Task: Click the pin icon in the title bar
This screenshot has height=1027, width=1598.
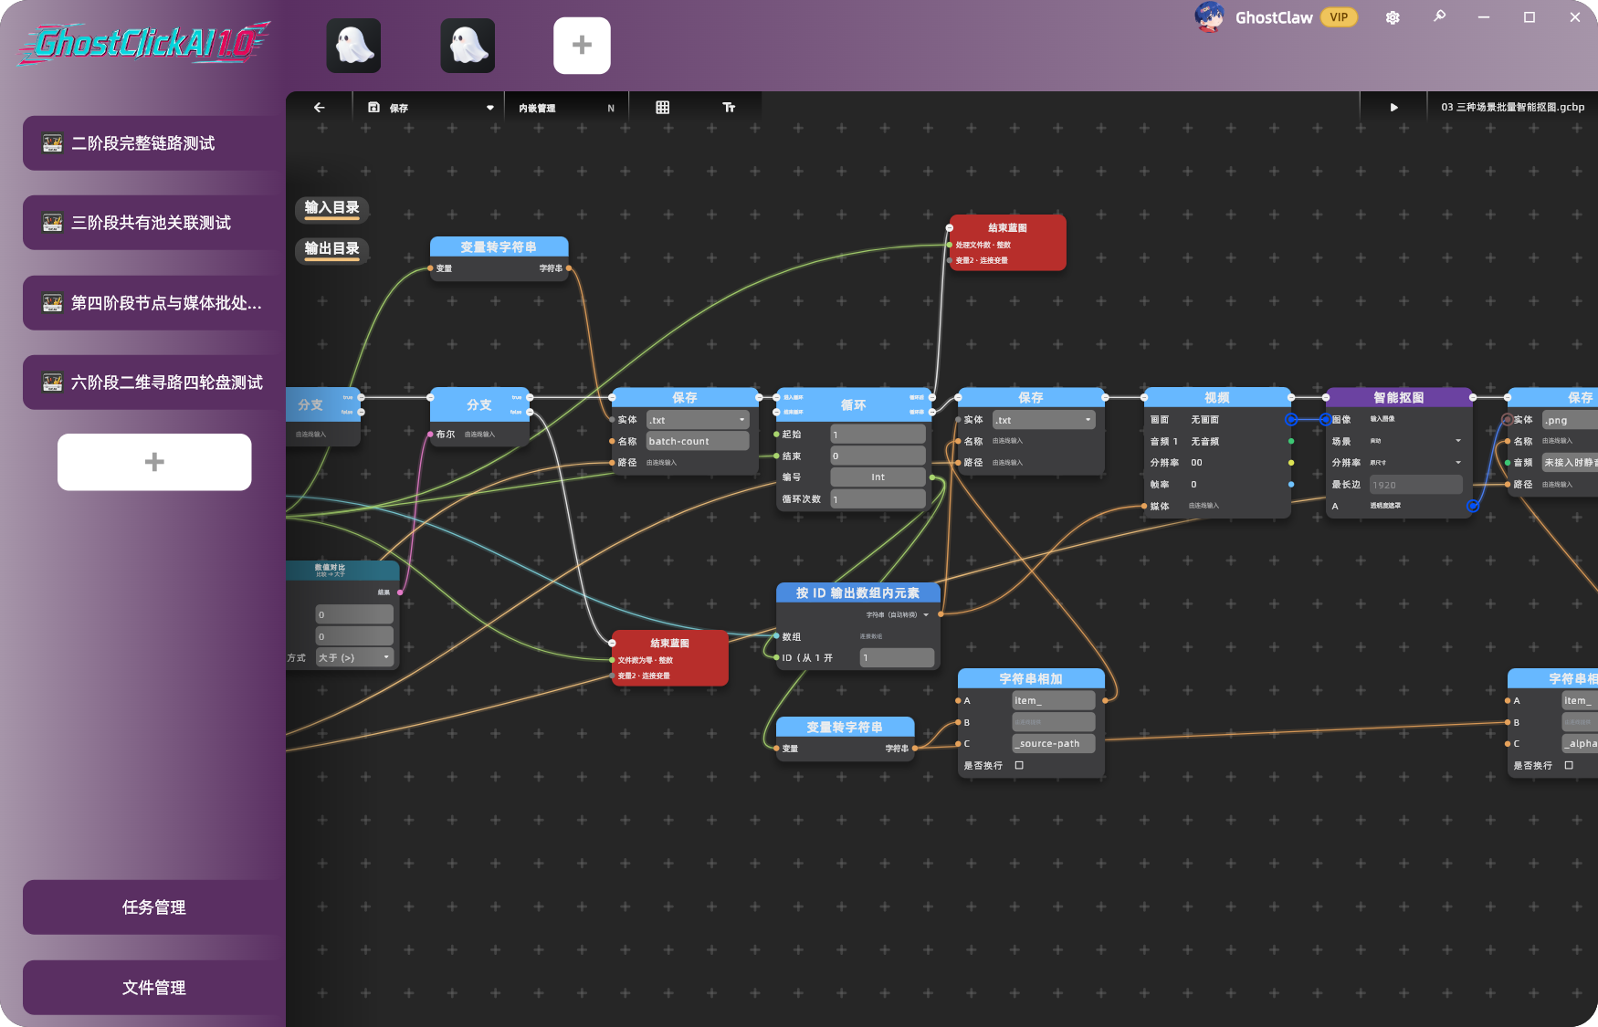Action: 1439,16
